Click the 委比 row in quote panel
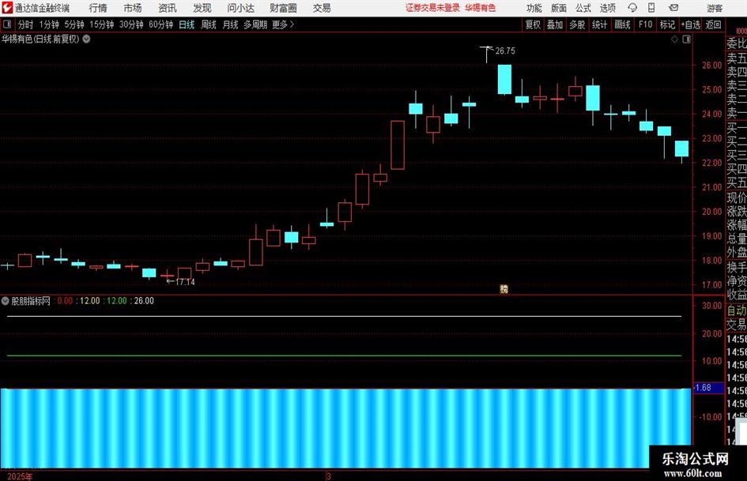 (737, 43)
